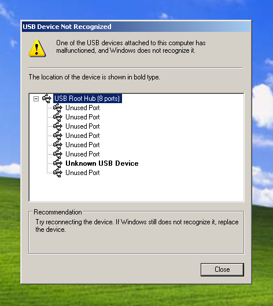Click the fourth Unused Port USB icon
The width and height of the screenshot is (273, 306).
coord(58,136)
